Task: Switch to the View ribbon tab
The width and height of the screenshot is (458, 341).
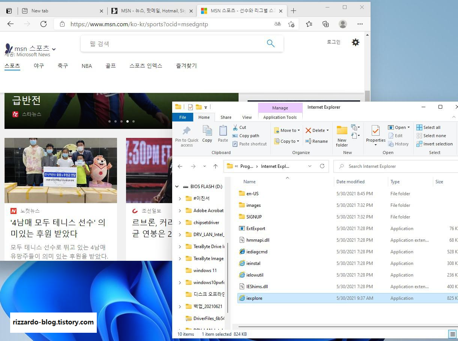Action: pos(247,117)
